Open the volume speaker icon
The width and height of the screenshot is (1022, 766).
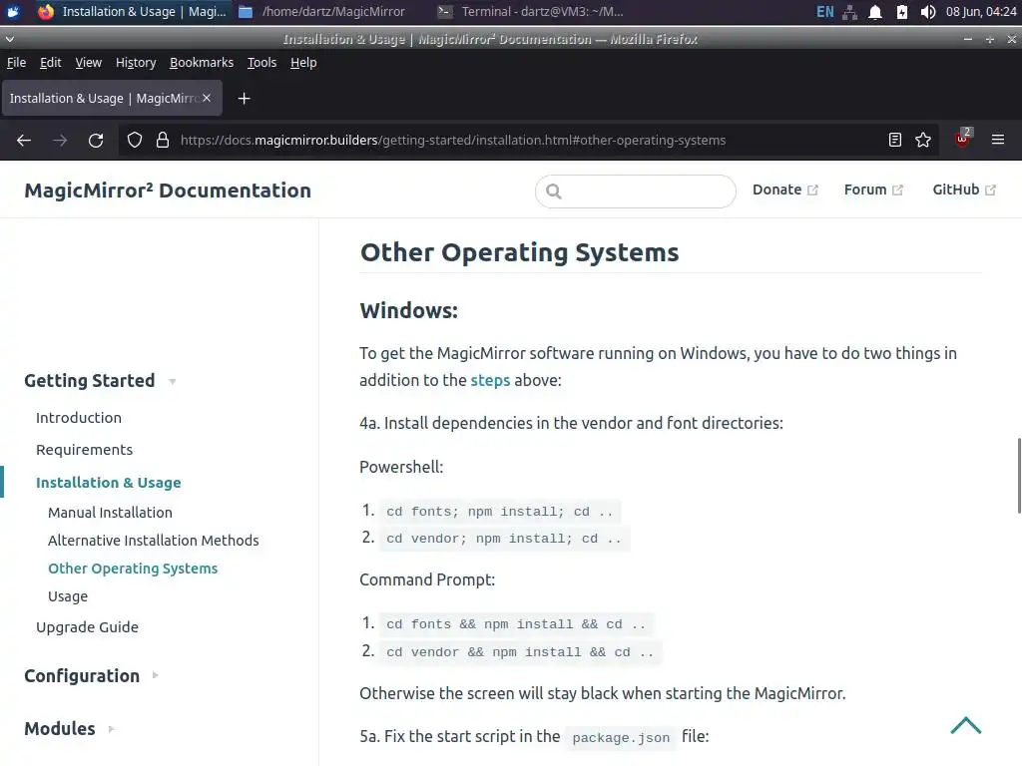pos(928,12)
